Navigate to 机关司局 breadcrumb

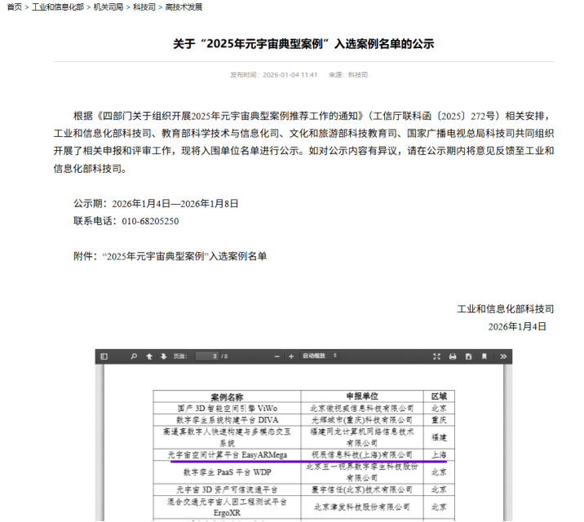coord(108,7)
